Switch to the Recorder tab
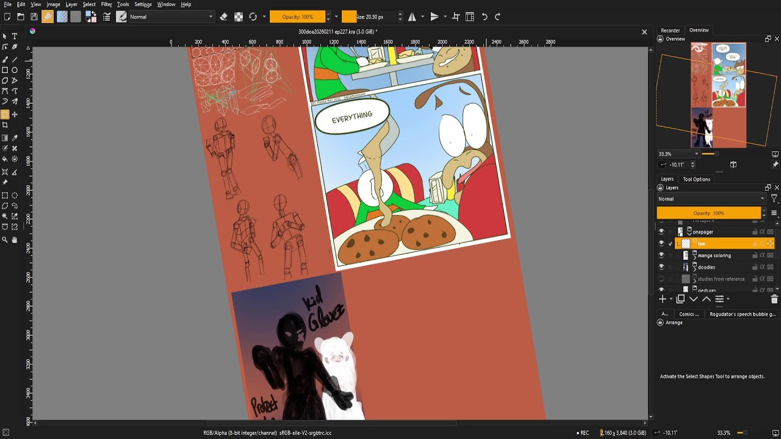Viewport: 781px width, 439px height. (x=670, y=30)
